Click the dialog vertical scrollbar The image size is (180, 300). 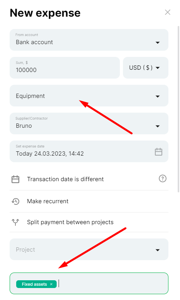[x=178, y=109]
